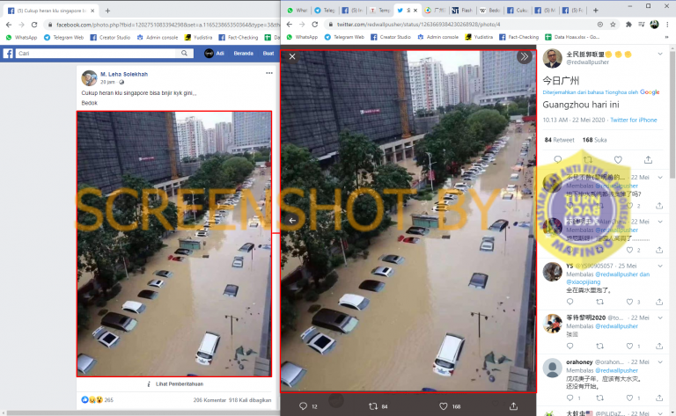Switch to the Temp tab in Twitter window
Image resolution: width=676 pixels, height=416 pixels.
coord(379,11)
